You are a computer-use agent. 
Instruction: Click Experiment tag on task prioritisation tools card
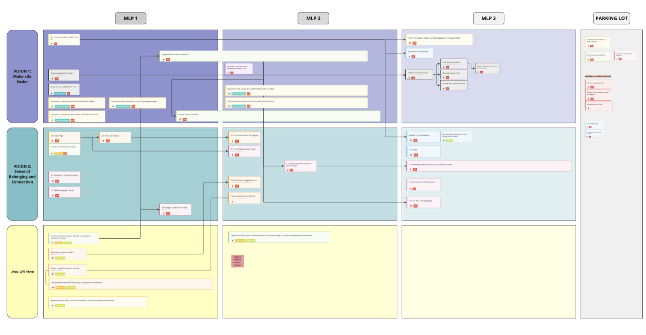click(x=60, y=306)
